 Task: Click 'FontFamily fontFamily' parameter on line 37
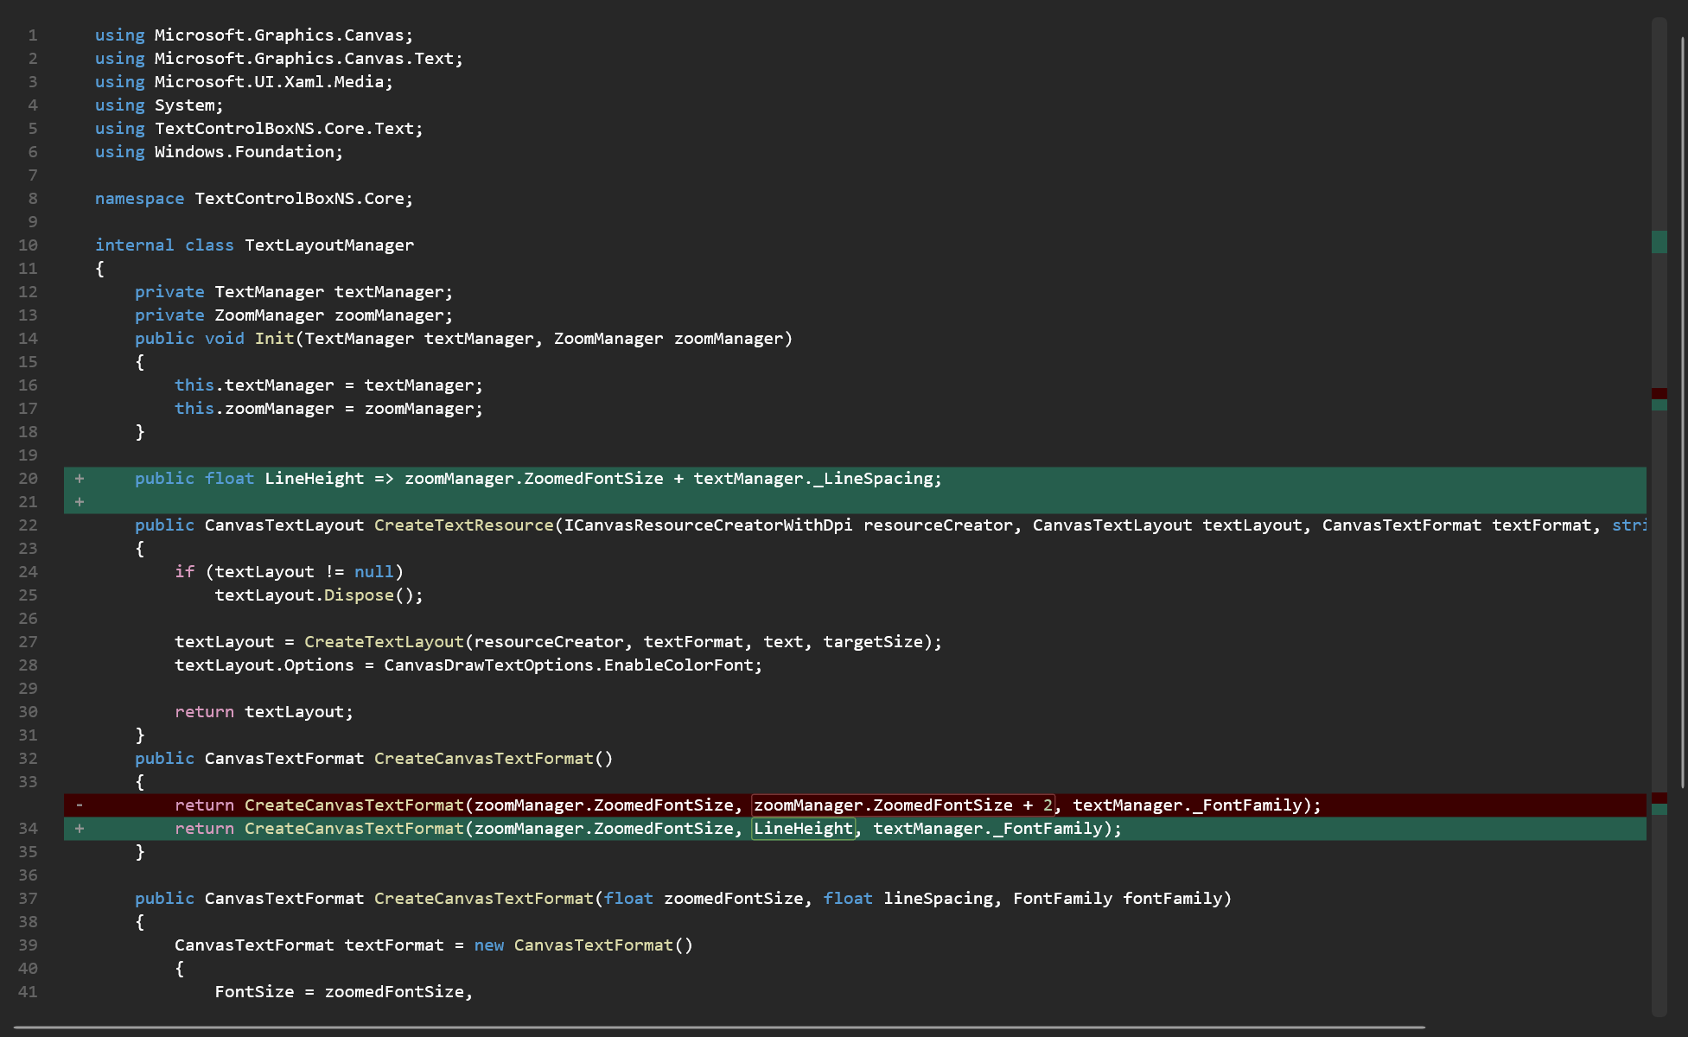click(x=1118, y=899)
